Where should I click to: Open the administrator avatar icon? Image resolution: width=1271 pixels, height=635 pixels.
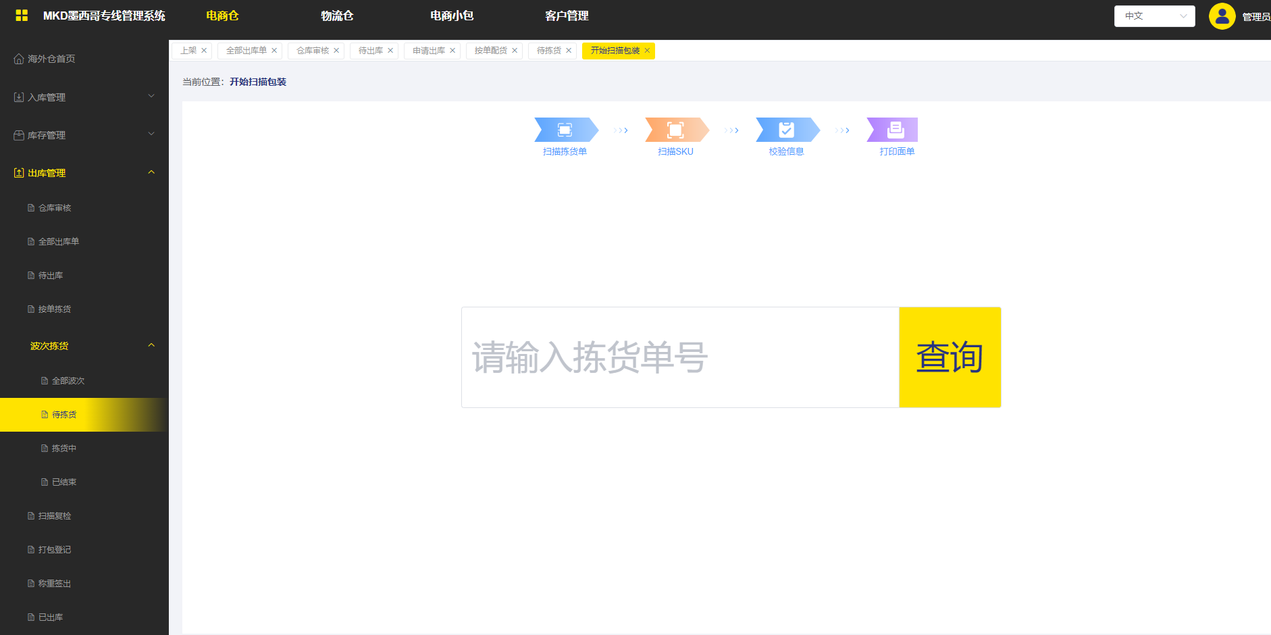(1222, 16)
